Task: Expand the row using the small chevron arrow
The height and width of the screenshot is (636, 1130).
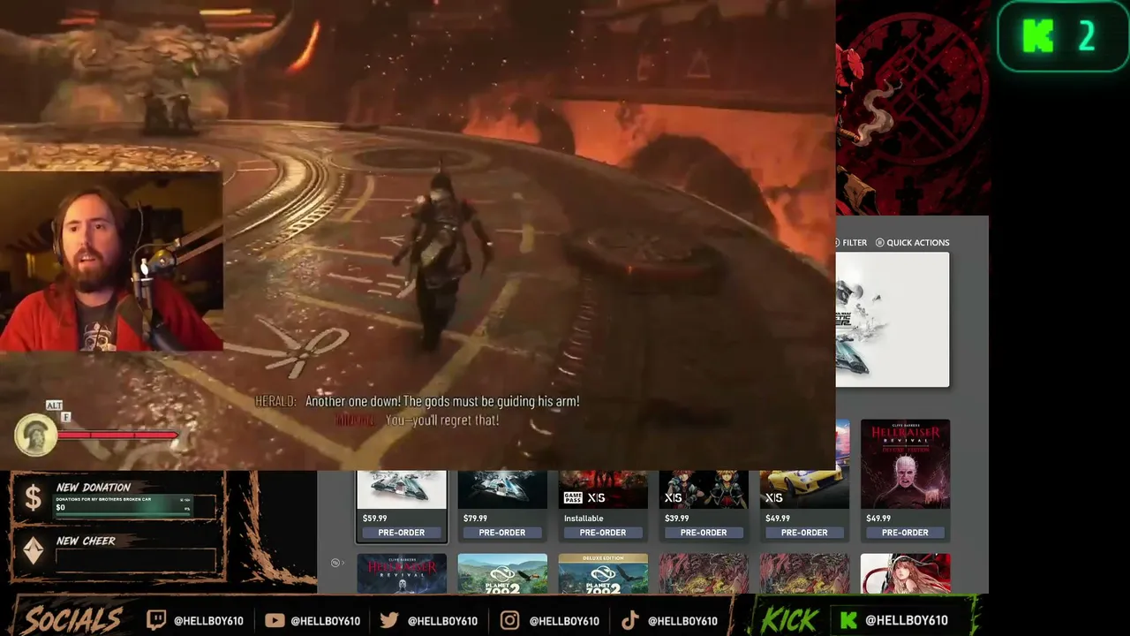Action: 343,563
